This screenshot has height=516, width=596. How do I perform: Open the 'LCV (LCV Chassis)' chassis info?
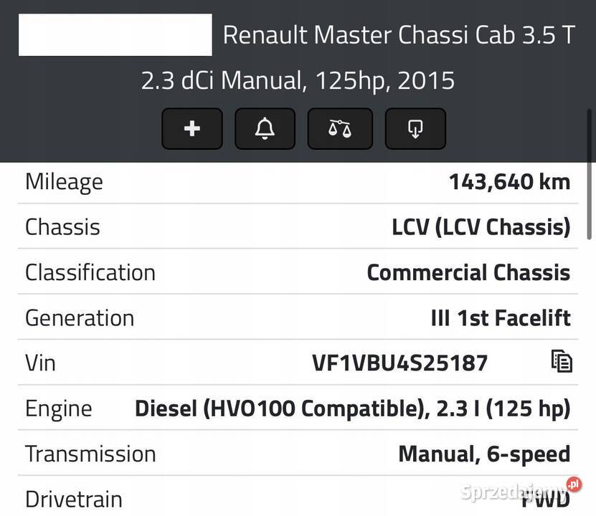click(x=481, y=225)
